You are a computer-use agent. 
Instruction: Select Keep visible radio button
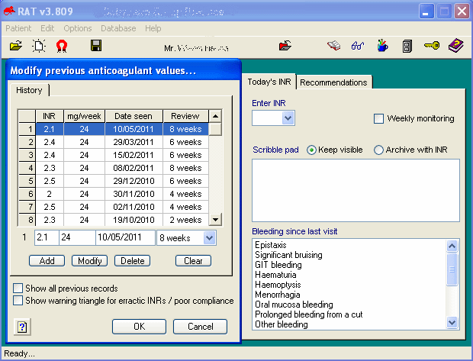pyautogui.click(x=311, y=150)
